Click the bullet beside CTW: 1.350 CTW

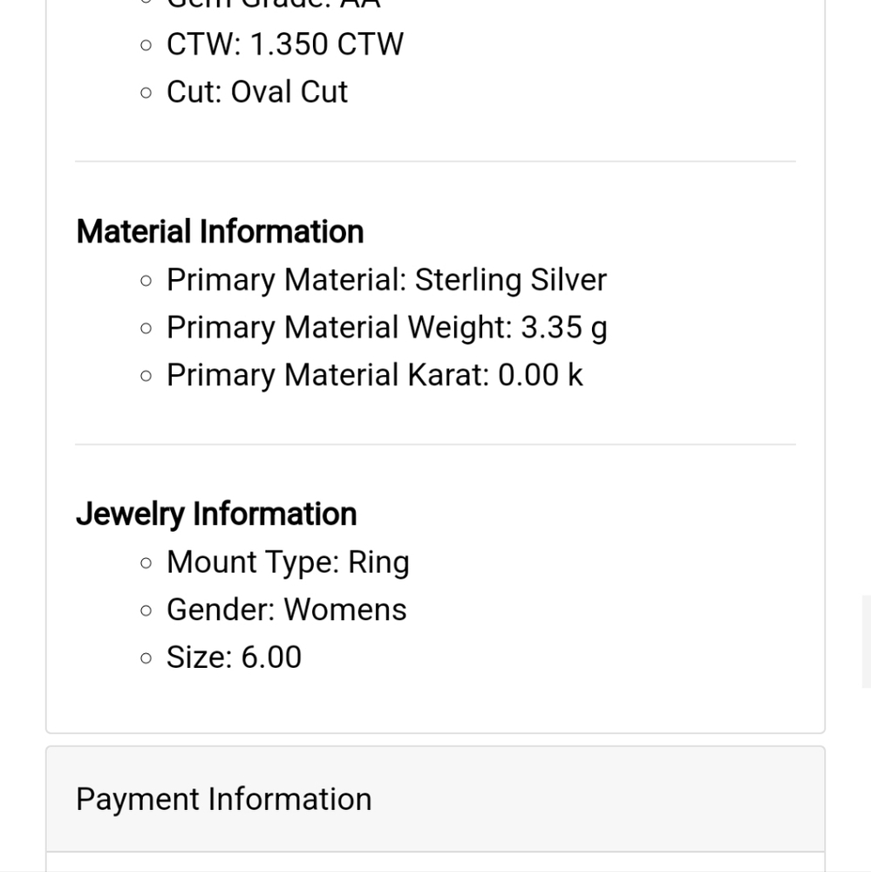click(x=146, y=45)
